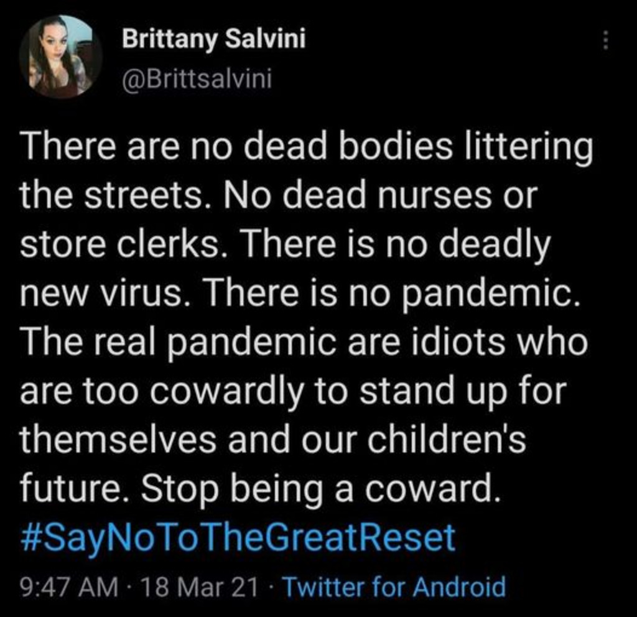Click the Twitter for Android source link
637x617 pixels.
point(394,587)
